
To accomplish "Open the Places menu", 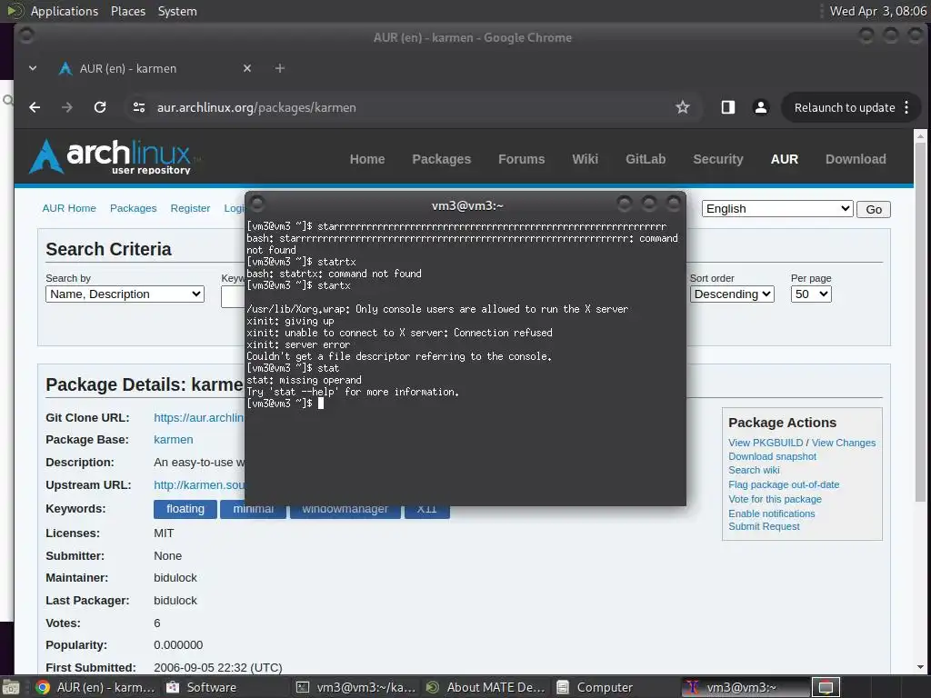I will coord(128,11).
